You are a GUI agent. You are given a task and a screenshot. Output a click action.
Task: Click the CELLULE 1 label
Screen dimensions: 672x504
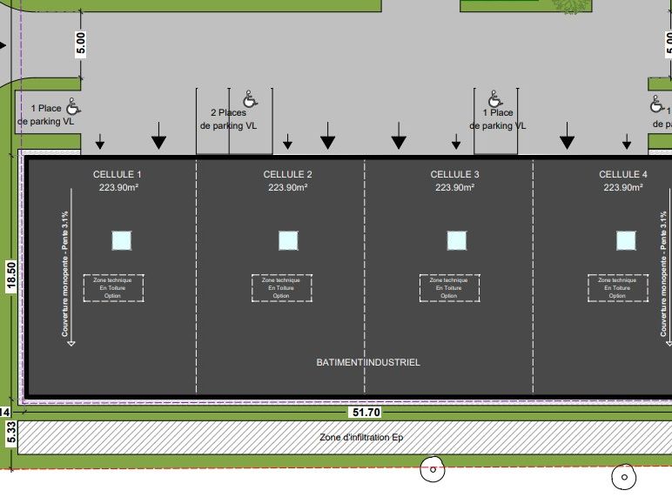click(117, 174)
